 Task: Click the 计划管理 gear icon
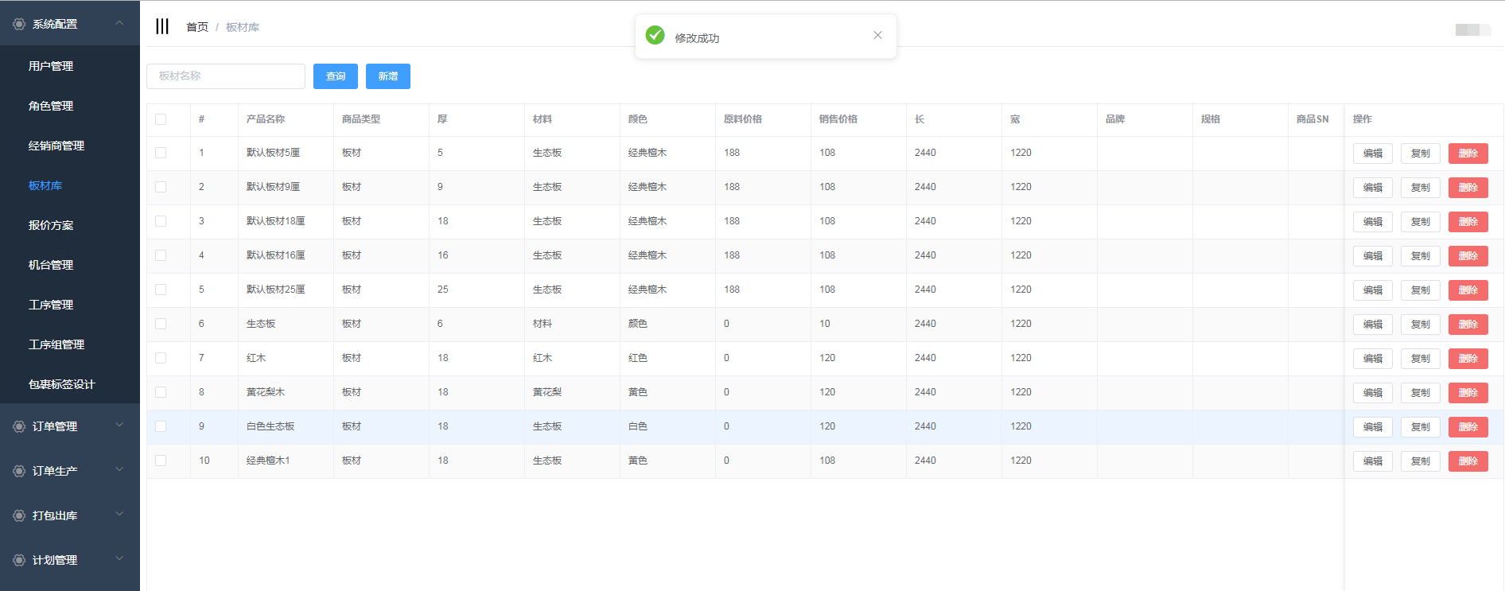click(x=19, y=560)
